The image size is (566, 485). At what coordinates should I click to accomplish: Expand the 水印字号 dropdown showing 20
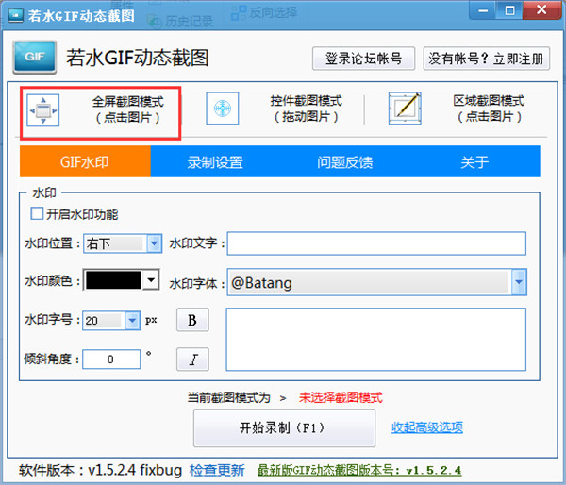(x=111, y=320)
